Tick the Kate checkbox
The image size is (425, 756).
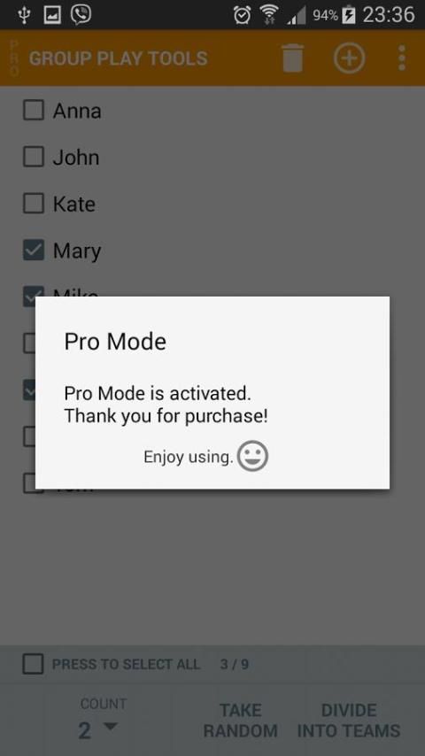[x=34, y=204]
